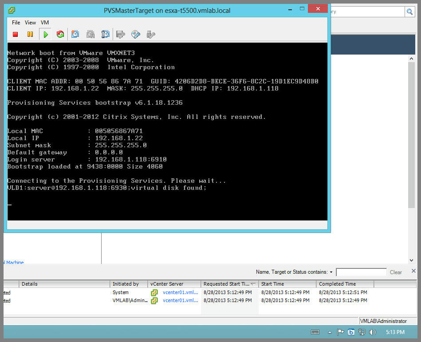Show hidden icons in the system tray

click(x=330, y=332)
